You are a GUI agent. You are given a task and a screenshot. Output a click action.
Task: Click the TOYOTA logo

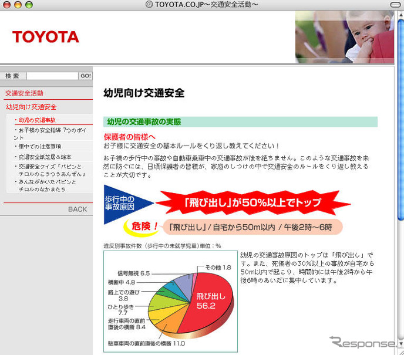[x=46, y=37]
